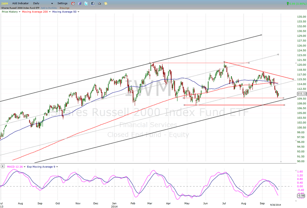
Task: Expand Price History options arrow
Action: click(x=20, y=12)
